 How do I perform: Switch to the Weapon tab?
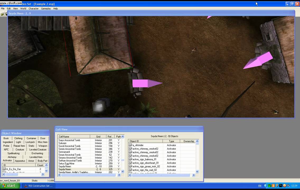click(x=43, y=146)
